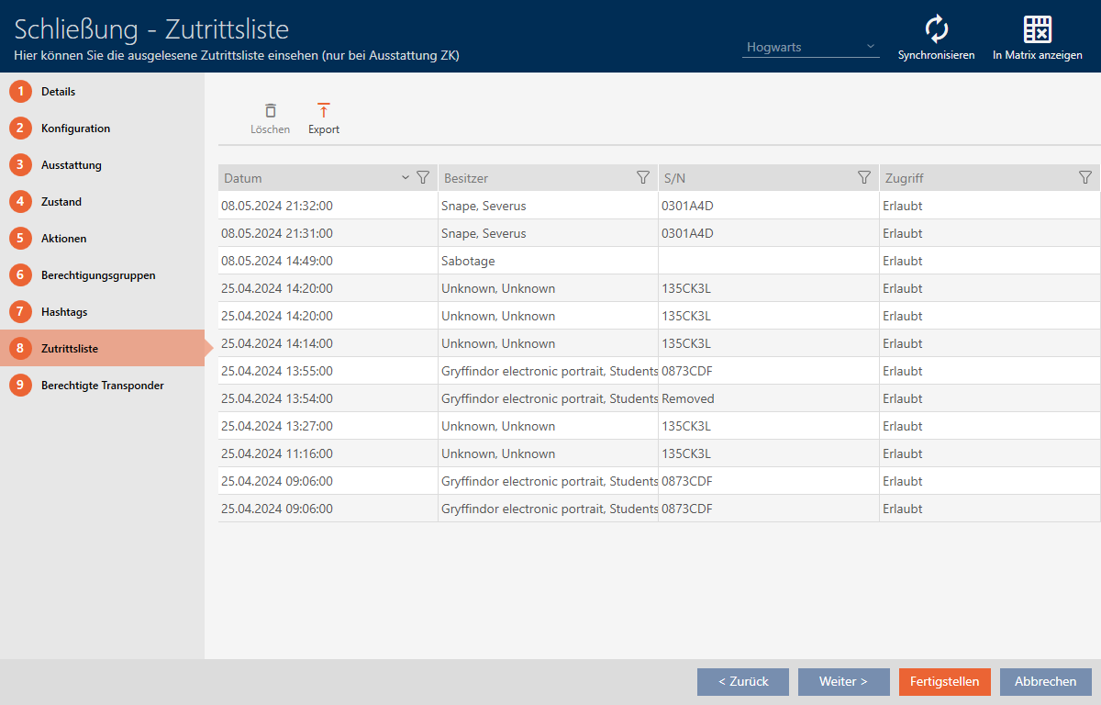Image resolution: width=1101 pixels, height=705 pixels.
Task: Click the Synchronisieren icon
Action: click(936, 29)
